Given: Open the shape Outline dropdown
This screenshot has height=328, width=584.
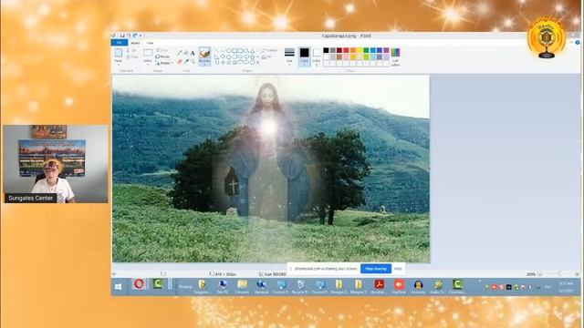Looking at the screenshot, I should (270, 50).
